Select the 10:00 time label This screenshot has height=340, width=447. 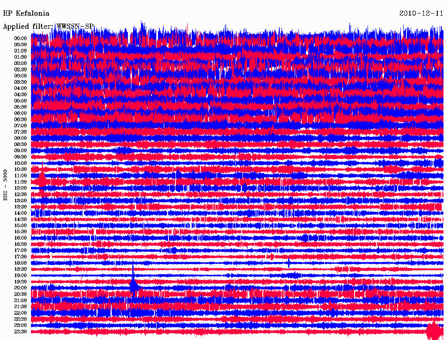tap(21, 163)
